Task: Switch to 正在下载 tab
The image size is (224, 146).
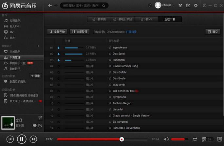Action: 170,19
